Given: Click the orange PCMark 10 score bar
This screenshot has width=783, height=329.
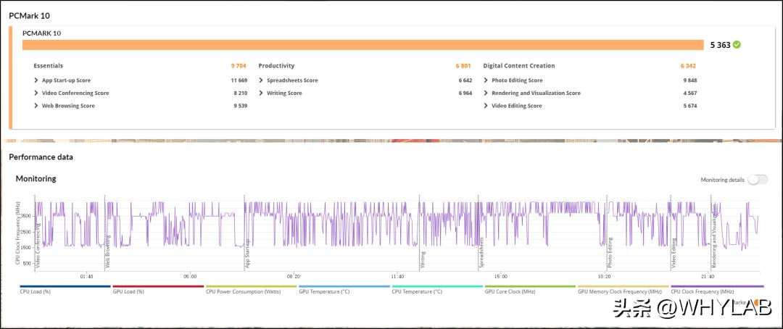Looking at the screenshot, I should coord(362,45).
